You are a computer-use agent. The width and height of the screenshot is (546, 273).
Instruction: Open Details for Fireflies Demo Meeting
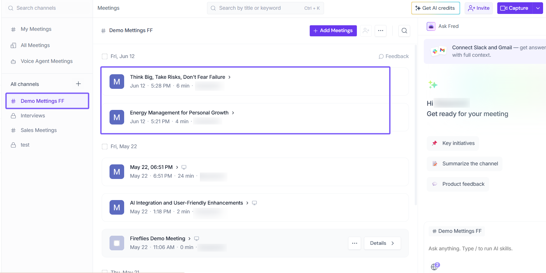click(x=382, y=243)
